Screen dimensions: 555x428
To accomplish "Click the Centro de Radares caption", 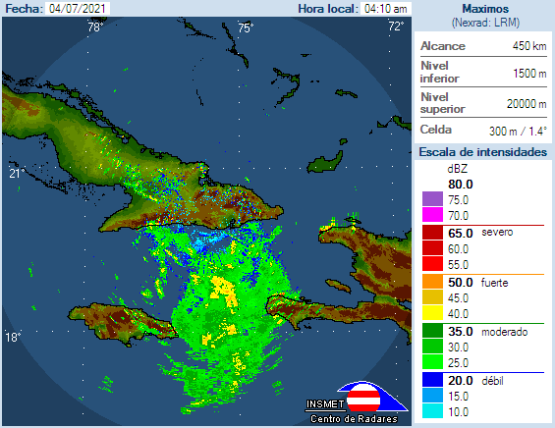I will pyautogui.click(x=354, y=419).
